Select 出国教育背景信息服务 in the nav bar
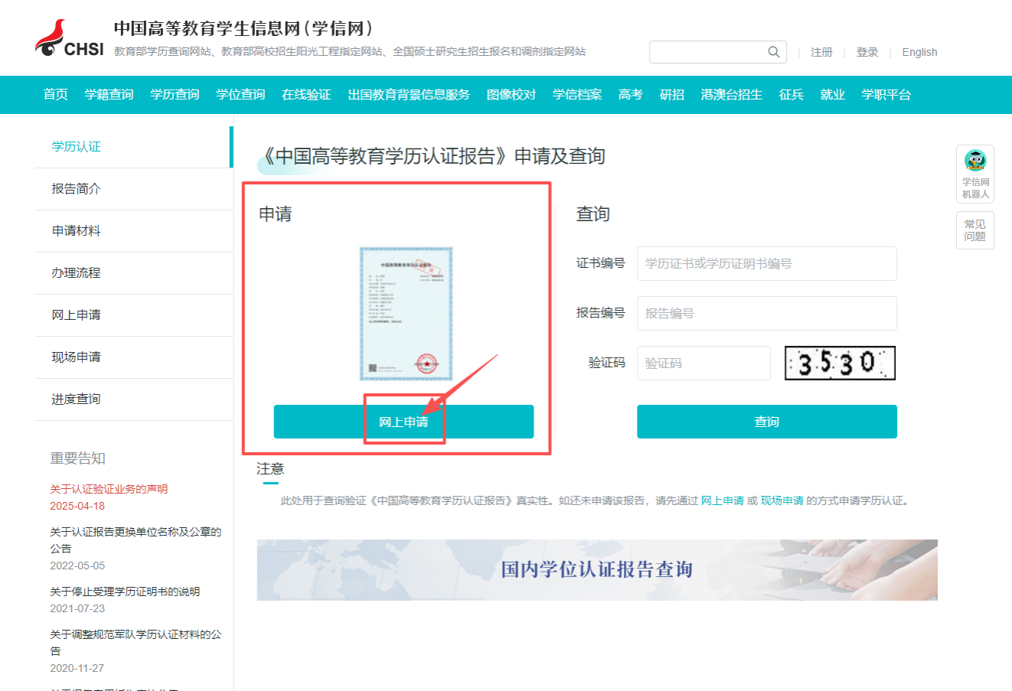The width and height of the screenshot is (1012, 691). click(x=409, y=95)
